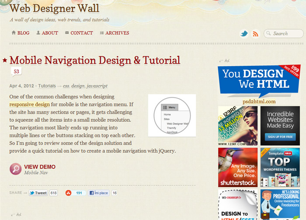Open the Design to HTML W3 Markup ad
The width and height of the screenshot is (306, 220).
(238, 205)
